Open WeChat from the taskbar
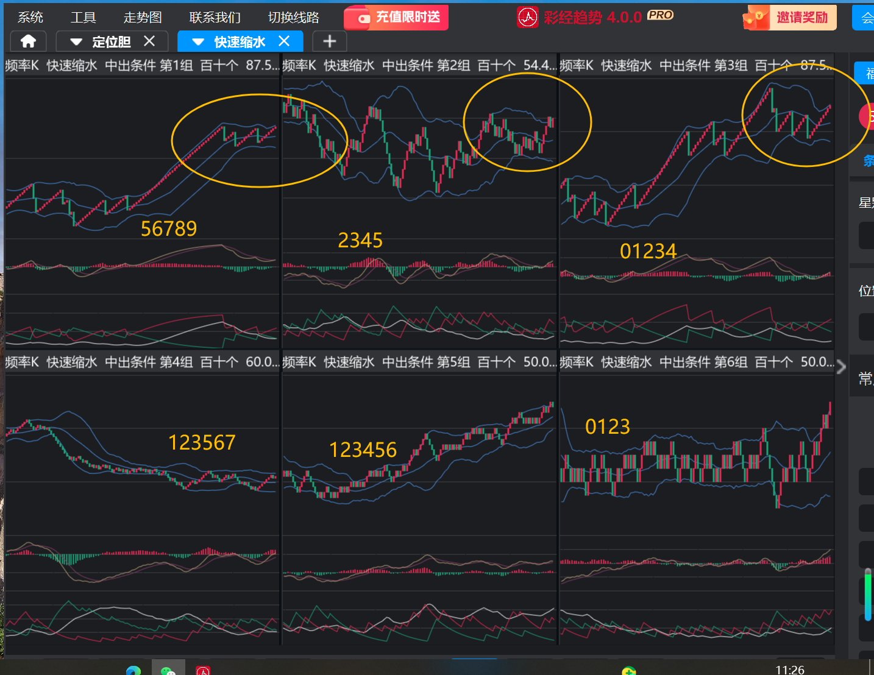 pyautogui.click(x=168, y=669)
